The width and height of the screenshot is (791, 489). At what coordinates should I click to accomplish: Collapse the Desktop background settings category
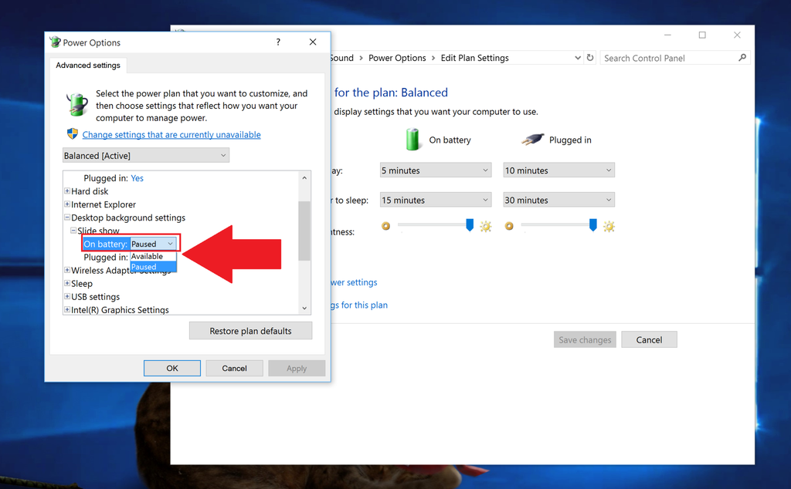click(x=67, y=218)
